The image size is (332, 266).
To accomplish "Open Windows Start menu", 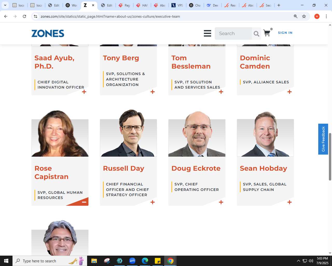I will (x=6, y=261).
